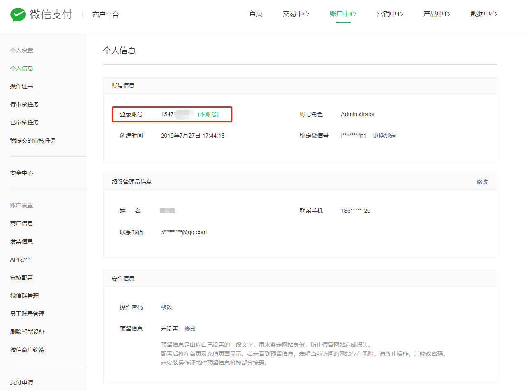Click 修改 next to 预留信息 未设置
The width and height of the screenshot is (529, 391).
click(190, 329)
